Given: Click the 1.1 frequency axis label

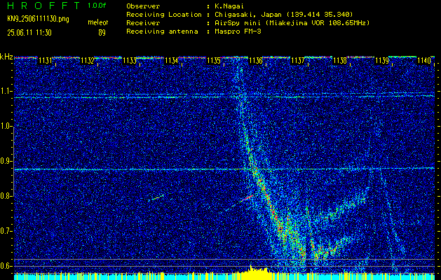Looking at the screenshot, I should click(6, 91).
